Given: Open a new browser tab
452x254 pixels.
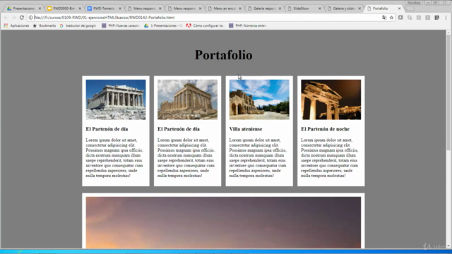Looking at the screenshot, I should coord(410,8).
